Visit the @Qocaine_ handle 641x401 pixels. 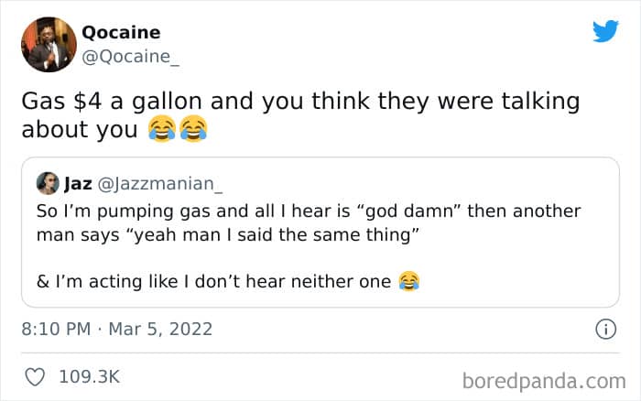(x=126, y=55)
